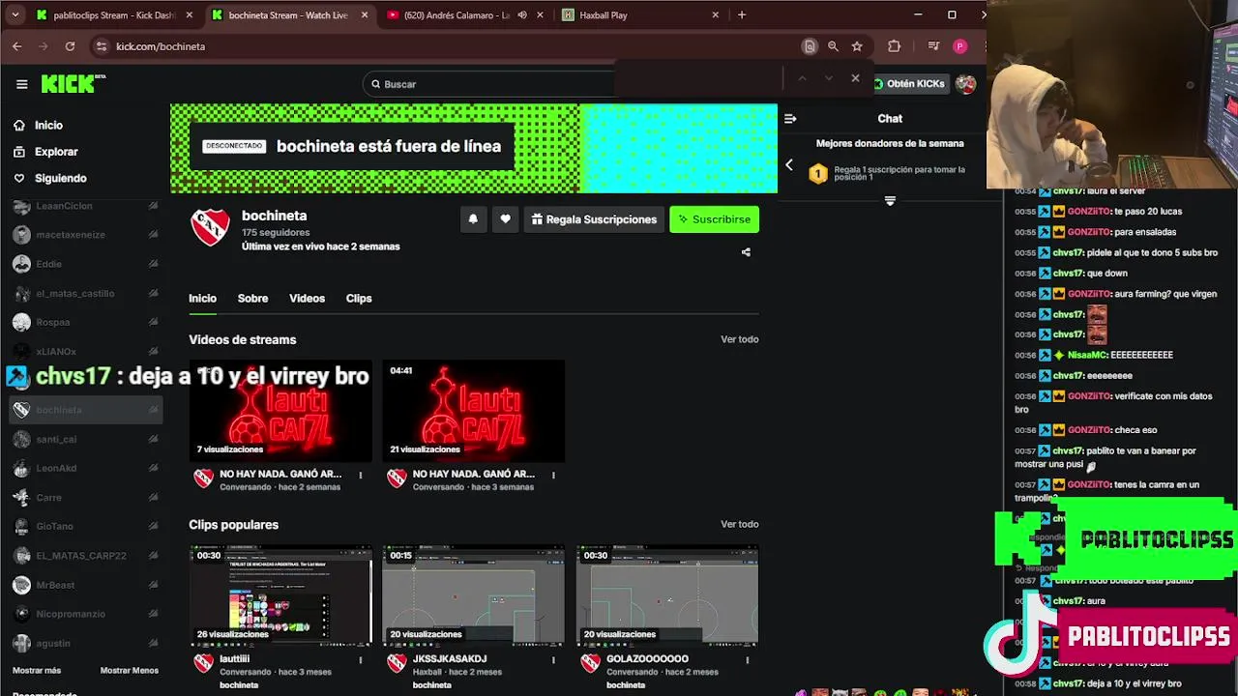Open Nicopromanzio channel in sidebar
This screenshot has height=696, width=1238.
coord(85,614)
